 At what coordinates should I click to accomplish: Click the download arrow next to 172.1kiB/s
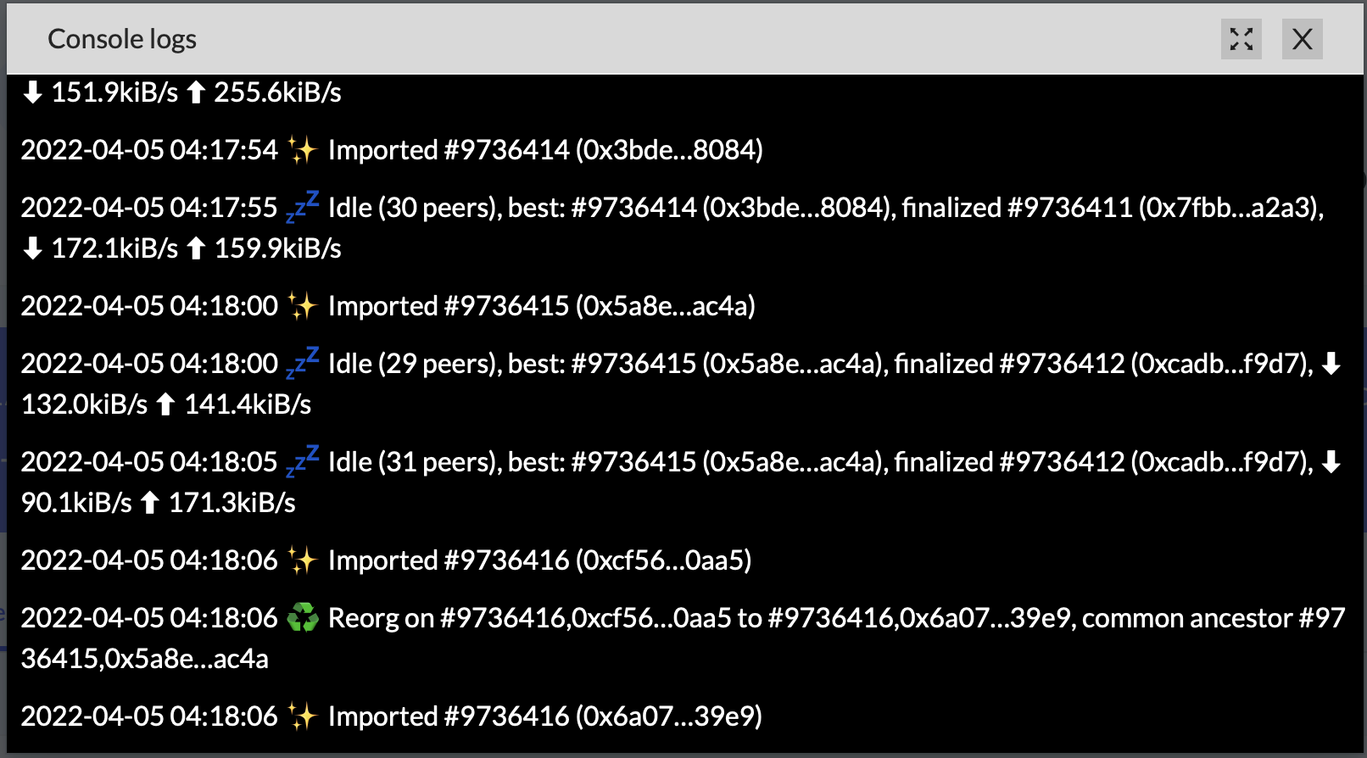[33, 248]
